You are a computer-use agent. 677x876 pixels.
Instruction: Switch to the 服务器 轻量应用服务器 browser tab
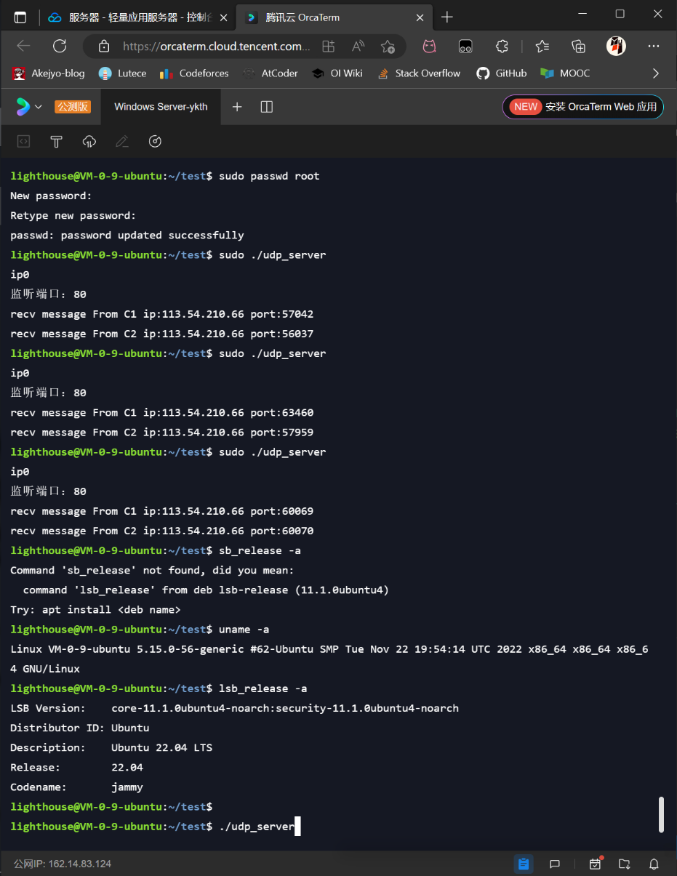pos(138,17)
